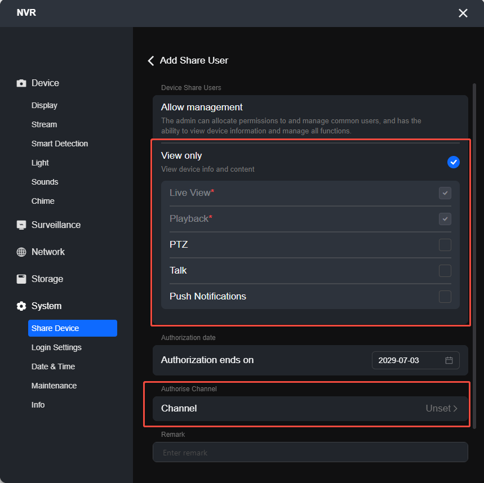Click the NVR window title

tap(26, 12)
